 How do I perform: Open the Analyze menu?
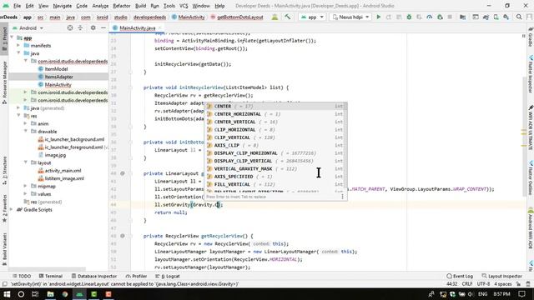(x=100, y=6)
